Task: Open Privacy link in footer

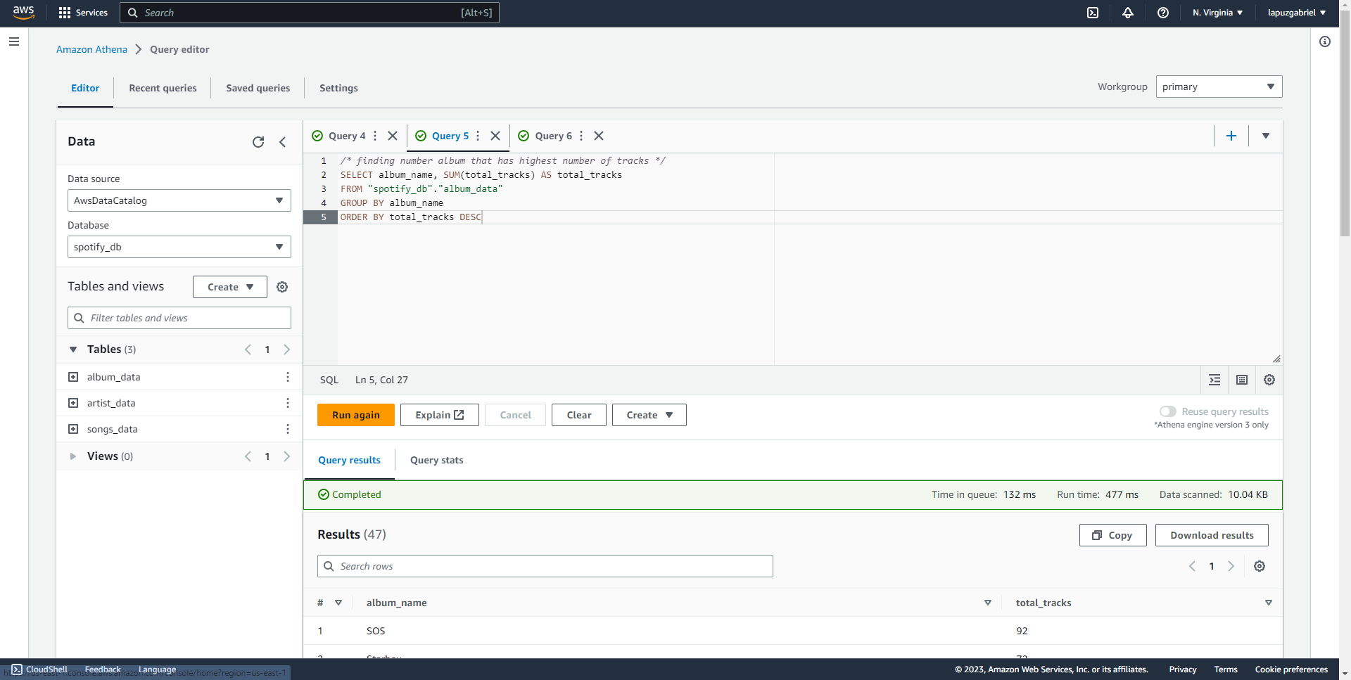Action: [1183, 669]
